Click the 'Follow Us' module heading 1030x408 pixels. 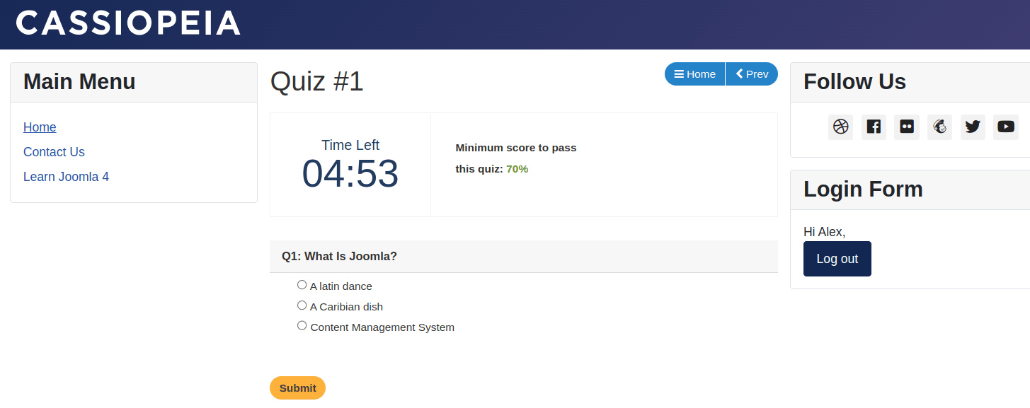pos(854,82)
